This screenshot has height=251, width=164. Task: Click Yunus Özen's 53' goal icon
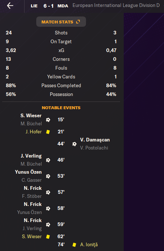(x=48, y=176)
